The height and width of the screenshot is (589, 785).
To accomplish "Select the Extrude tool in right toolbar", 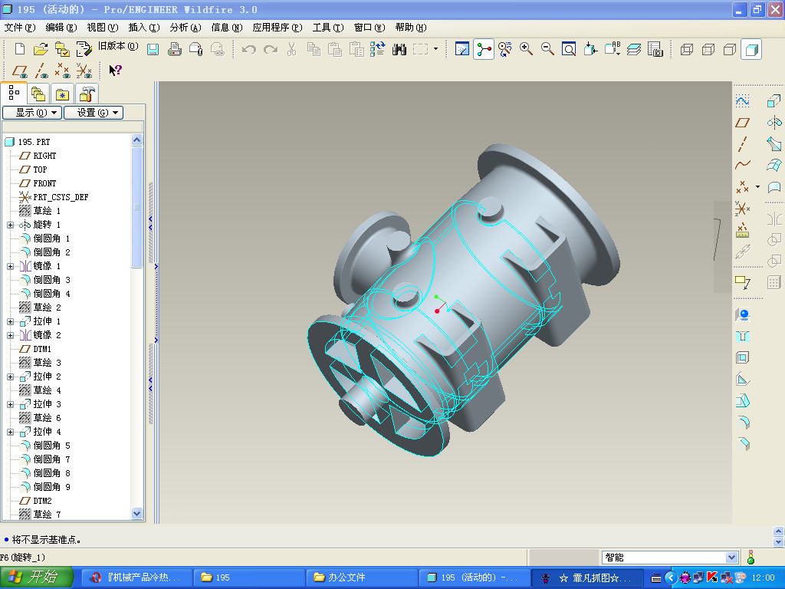I will pos(774,101).
